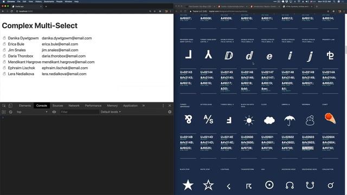
Task: Click the snowman symbol glyph
Action: 310,120
